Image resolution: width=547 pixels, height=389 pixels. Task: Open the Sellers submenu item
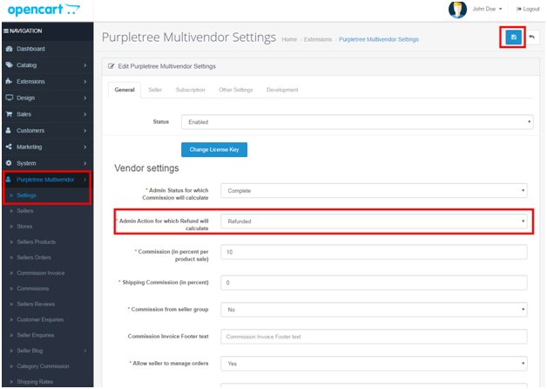[25, 211]
